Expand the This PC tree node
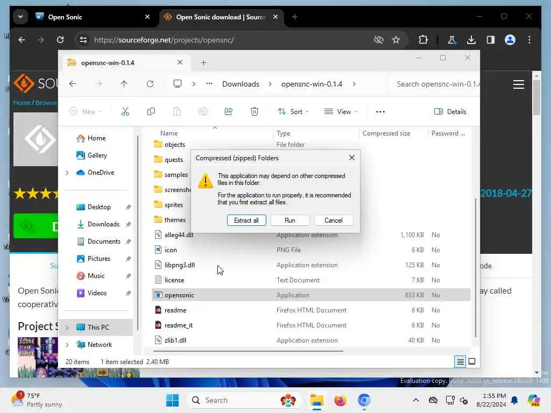 67,327
